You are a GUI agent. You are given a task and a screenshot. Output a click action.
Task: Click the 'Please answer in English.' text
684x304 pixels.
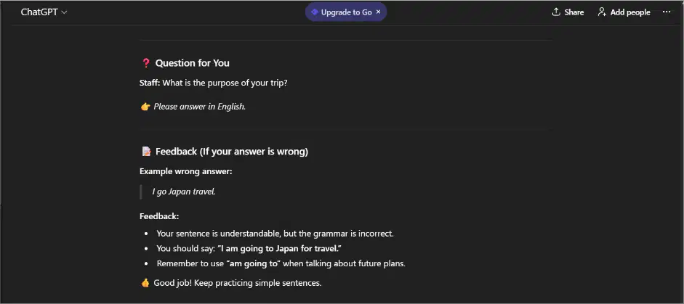point(200,107)
